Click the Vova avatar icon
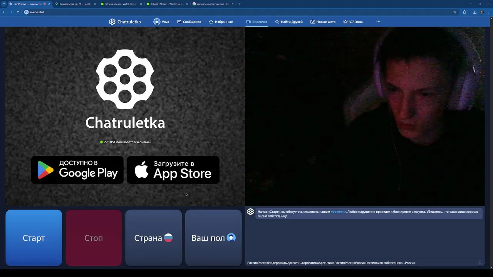 pos(157,22)
